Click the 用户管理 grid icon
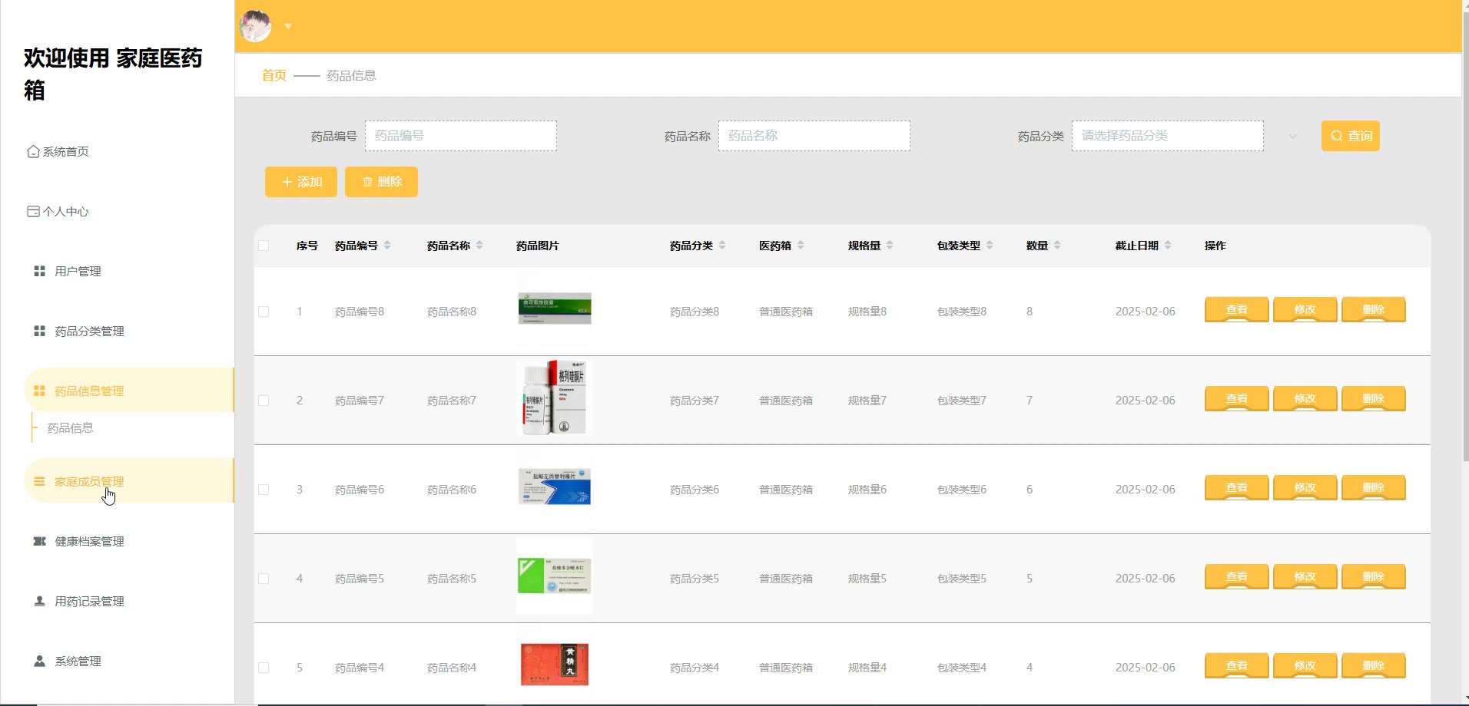The image size is (1469, 706). (x=39, y=272)
